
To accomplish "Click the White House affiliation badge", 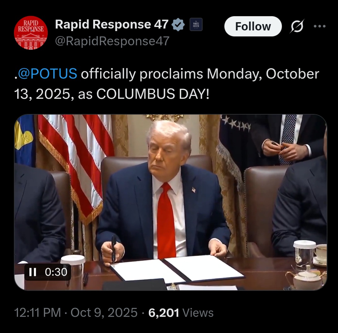I will [196, 24].
